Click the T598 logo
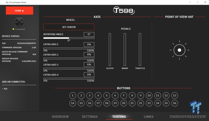The height and width of the screenshot is (121, 209). (x=124, y=10)
